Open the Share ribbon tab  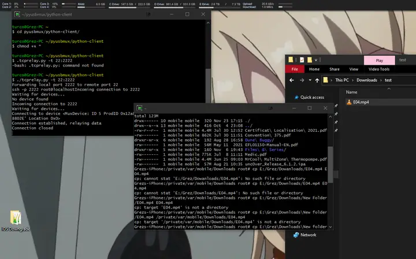point(335,69)
